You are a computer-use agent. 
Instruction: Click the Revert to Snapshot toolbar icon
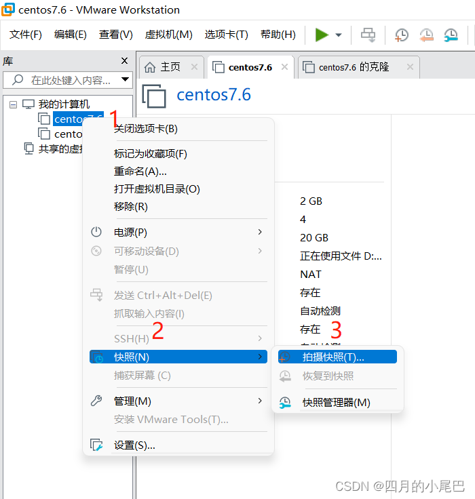(x=426, y=35)
